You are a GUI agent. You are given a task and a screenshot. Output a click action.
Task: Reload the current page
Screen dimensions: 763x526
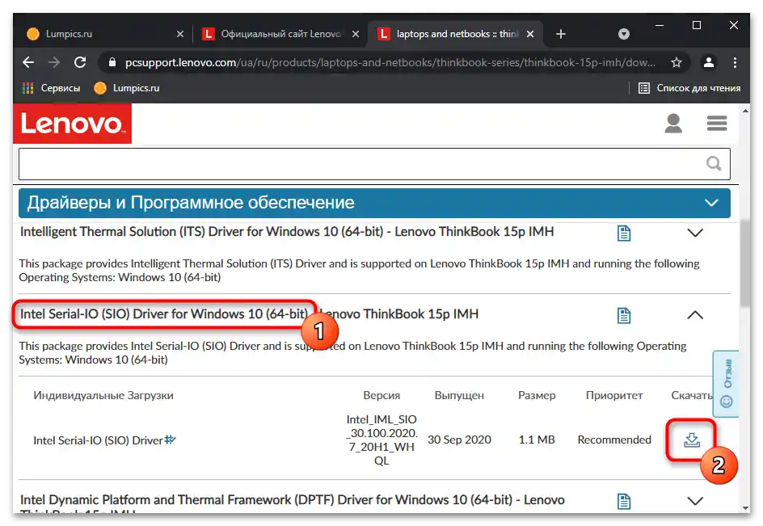(x=80, y=62)
